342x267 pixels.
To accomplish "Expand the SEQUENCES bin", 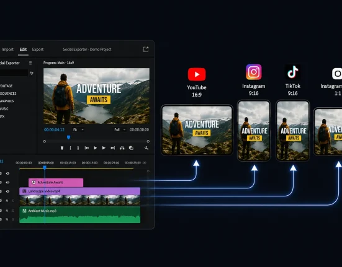I will coord(8,94).
